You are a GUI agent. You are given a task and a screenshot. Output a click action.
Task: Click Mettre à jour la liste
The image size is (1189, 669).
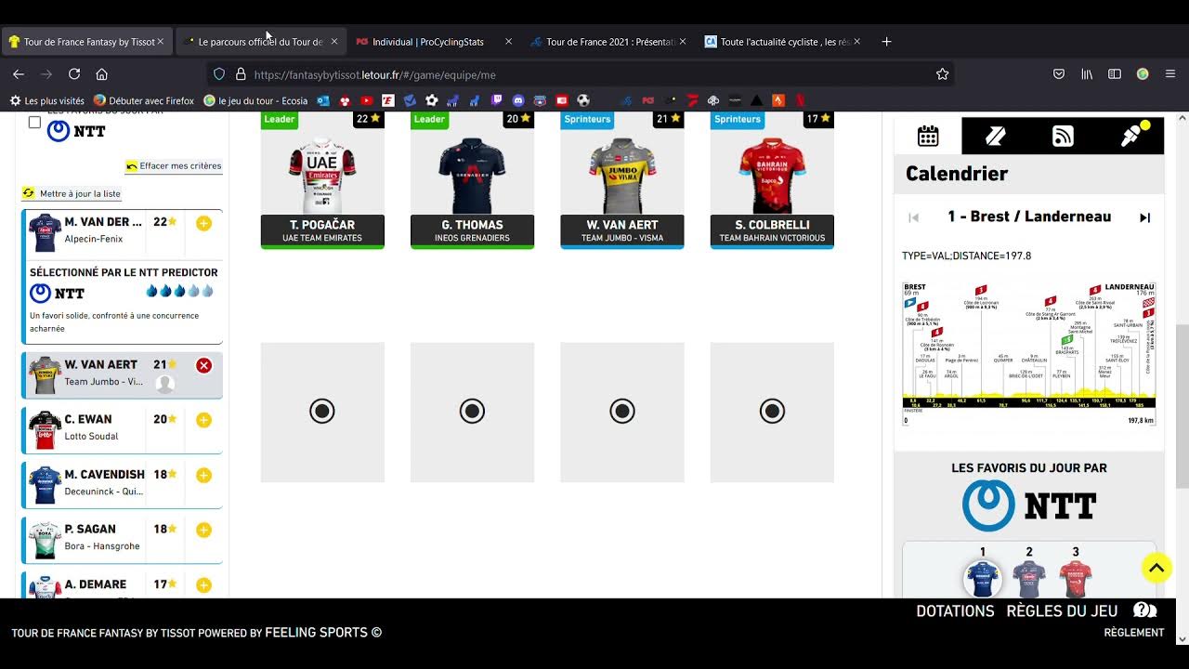tap(72, 193)
